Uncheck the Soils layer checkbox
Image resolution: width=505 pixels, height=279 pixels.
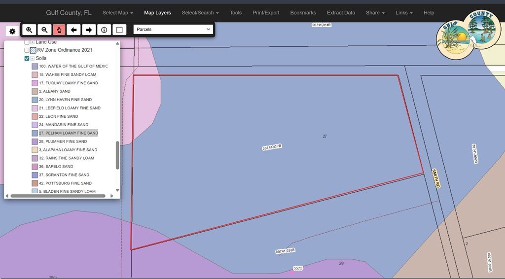(27, 58)
